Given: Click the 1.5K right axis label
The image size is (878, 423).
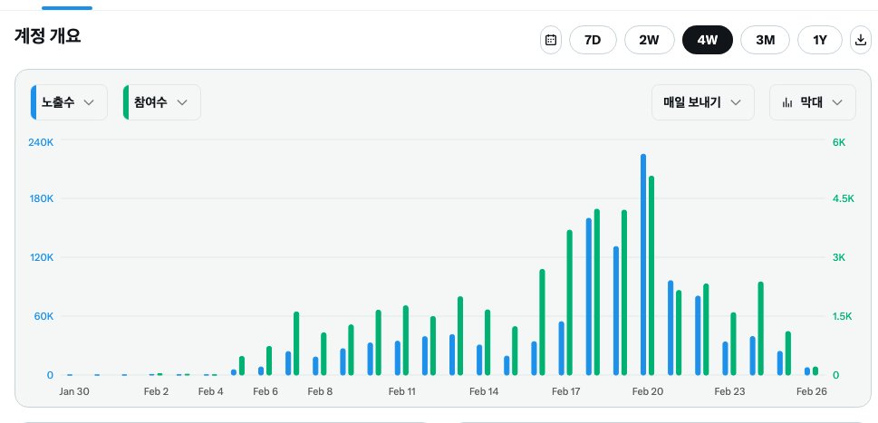Looking at the screenshot, I should coord(842,316).
